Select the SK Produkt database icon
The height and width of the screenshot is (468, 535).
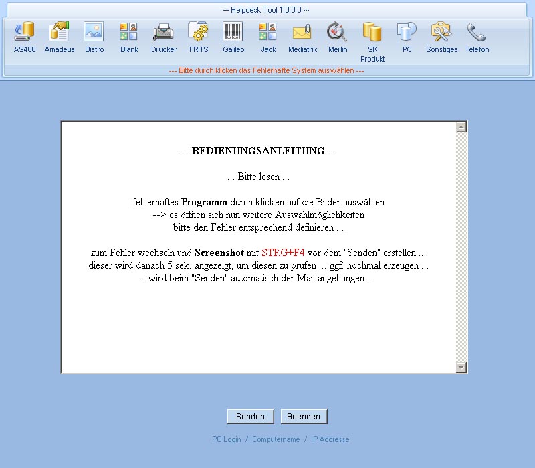[x=372, y=32]
